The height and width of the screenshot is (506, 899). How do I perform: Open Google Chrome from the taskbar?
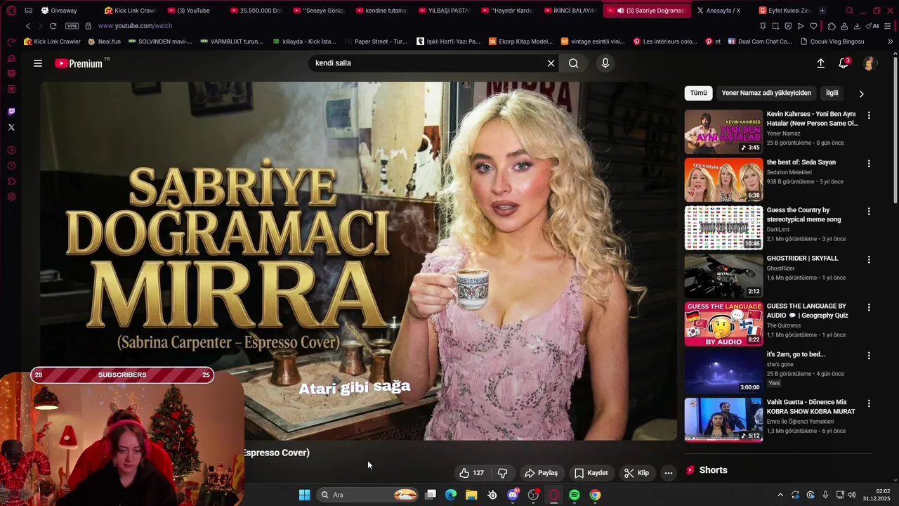(x=595, y=495)
